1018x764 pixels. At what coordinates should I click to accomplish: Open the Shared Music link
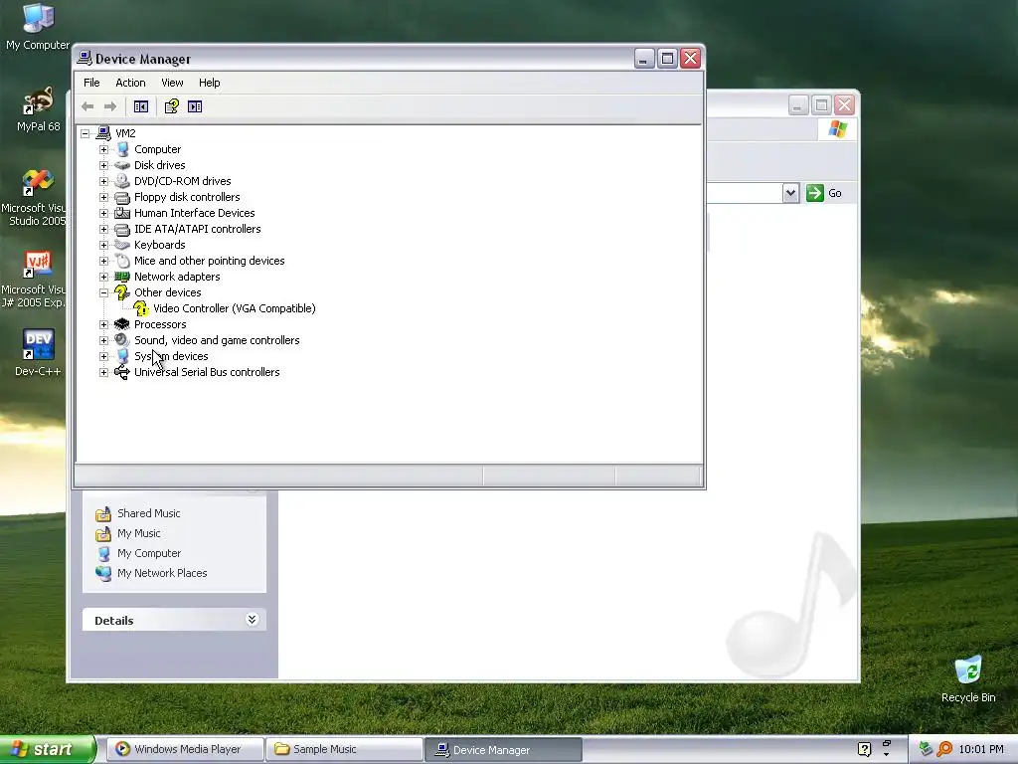pyautogui.click(x=149, y=513)
